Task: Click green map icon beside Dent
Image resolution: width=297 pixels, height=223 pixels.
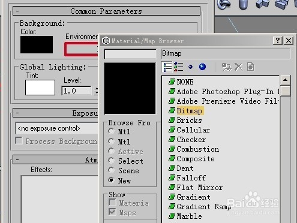Action: (172, 168)
